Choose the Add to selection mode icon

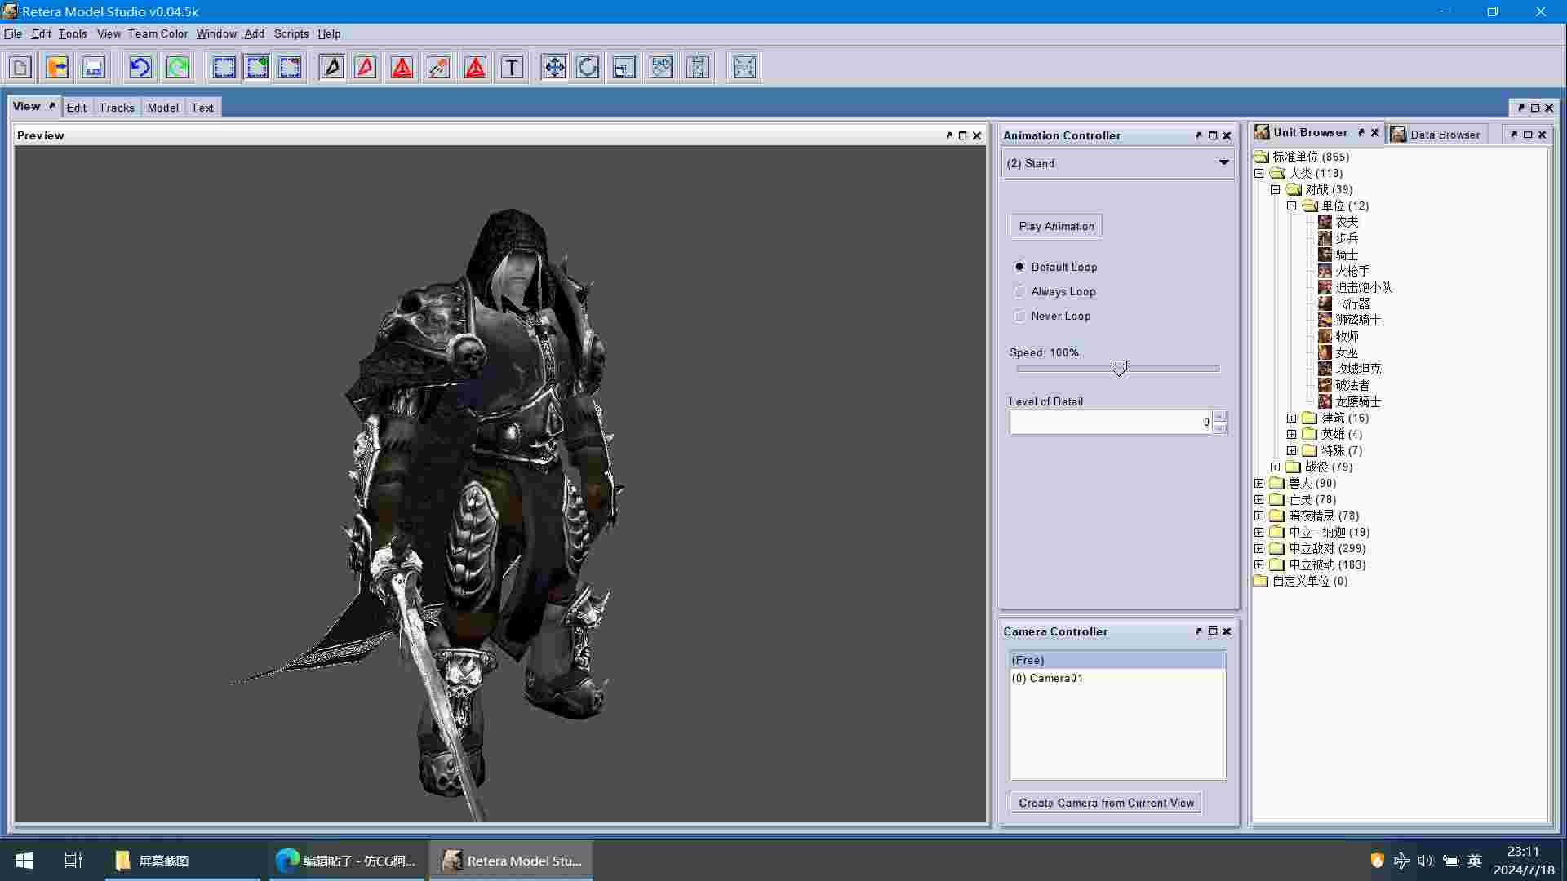point(257,67)
